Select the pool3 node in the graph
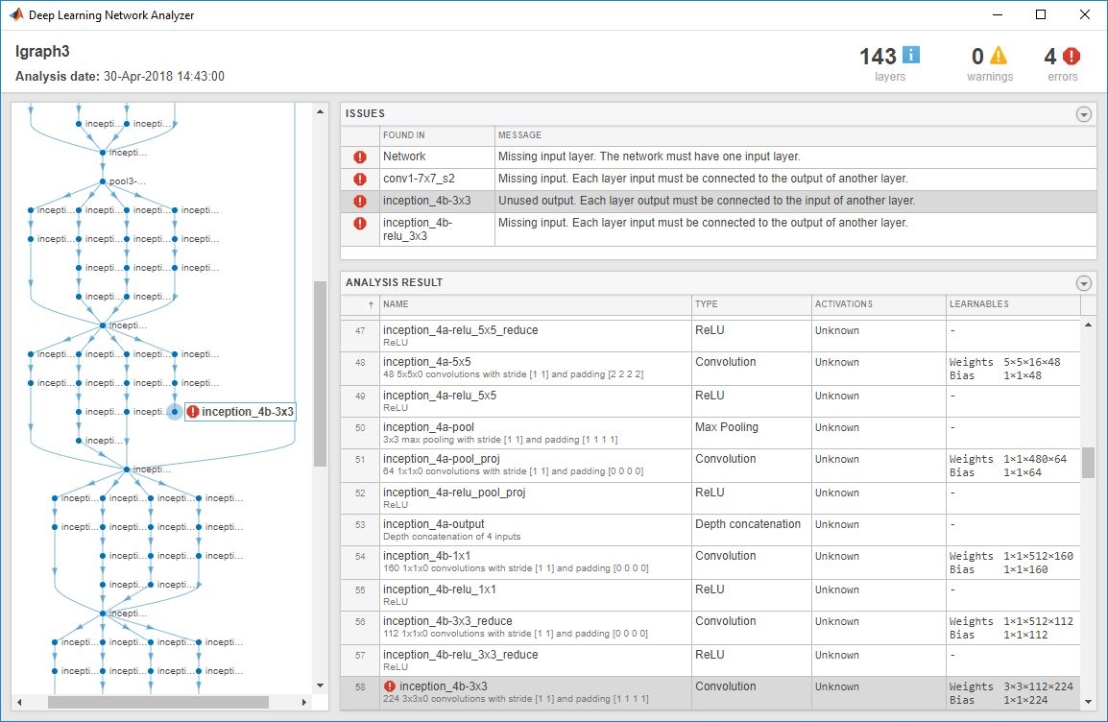The image size is (1108, 722). [x=102, y=181]
